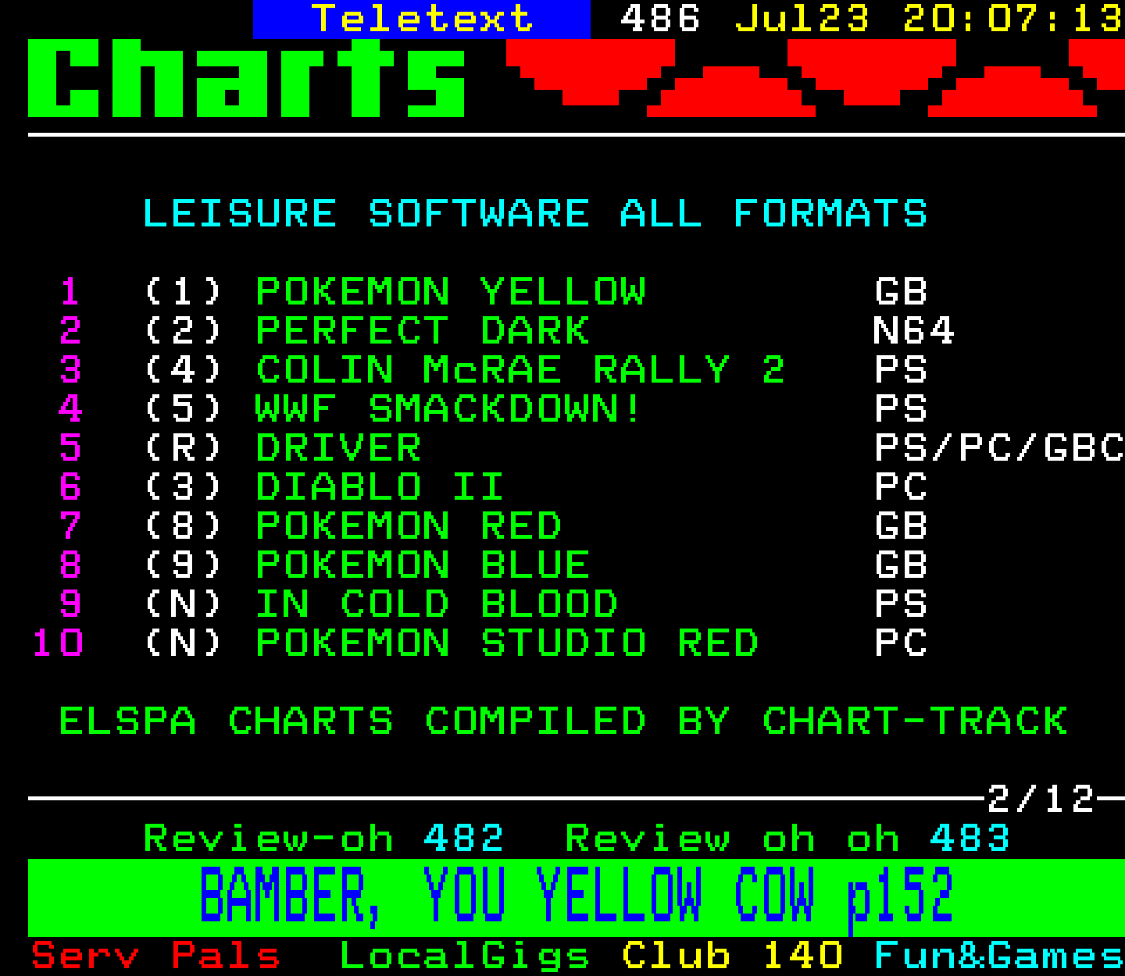Click the PS format beside WWF SMACKDOWN!

click(x=901, y=409)
